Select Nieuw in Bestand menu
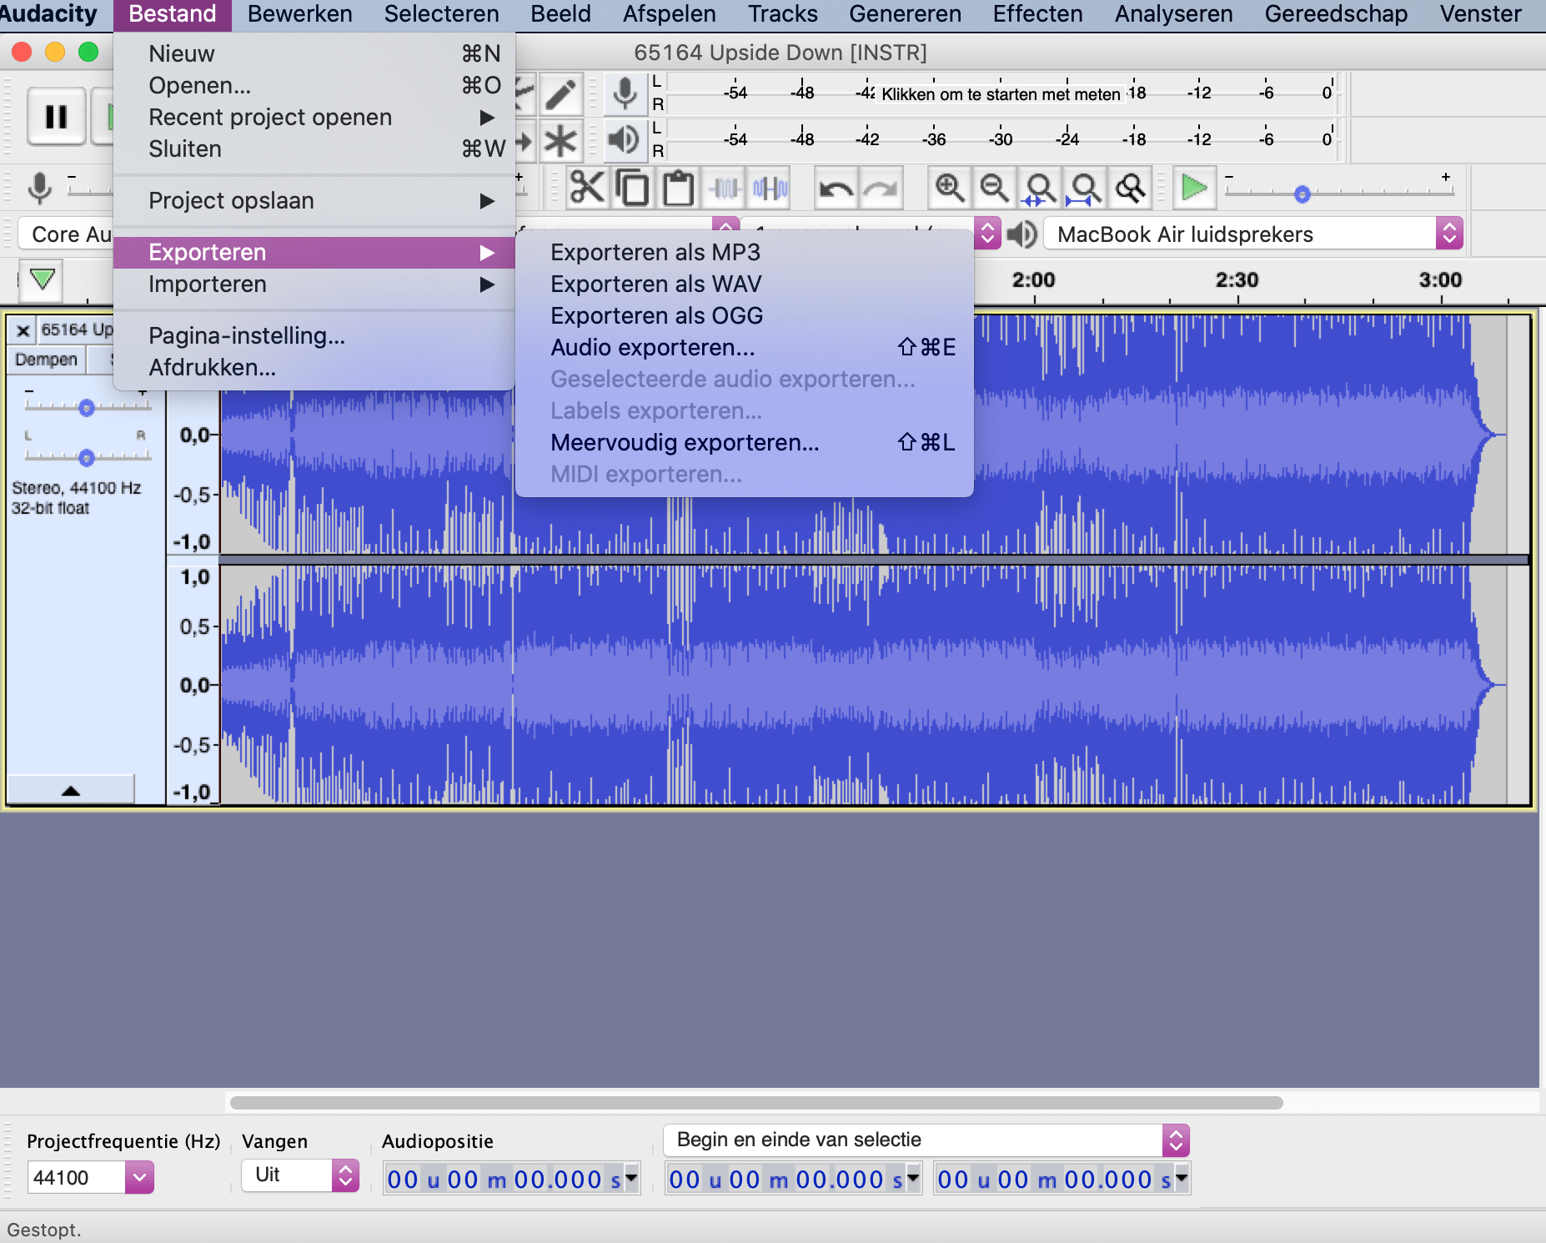 coord(314,54)
